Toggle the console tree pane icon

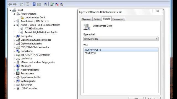tap(21, 4)
